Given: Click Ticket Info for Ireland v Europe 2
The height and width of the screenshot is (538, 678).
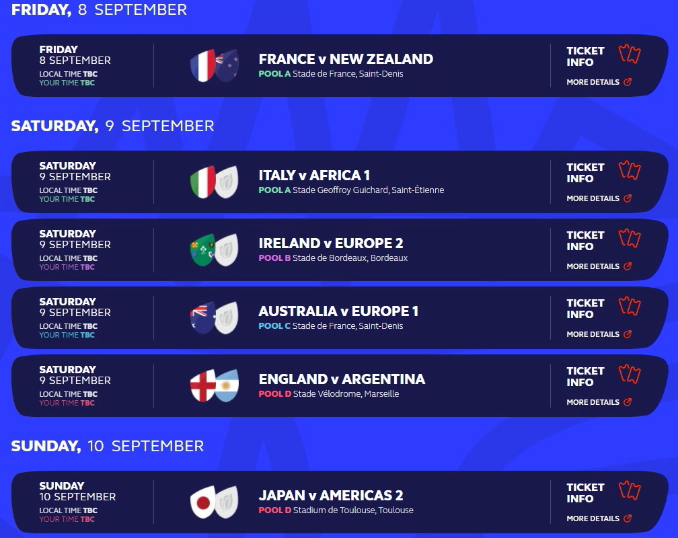Looking at the screenshot, I should coord(585,241).
